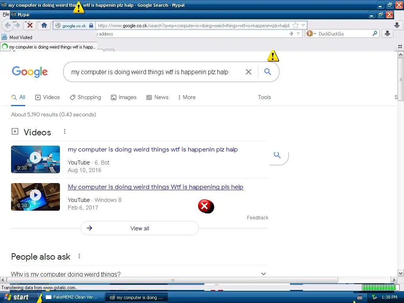Switch to the Shopping results tab

pyautogui.click(x=86, y=97)
